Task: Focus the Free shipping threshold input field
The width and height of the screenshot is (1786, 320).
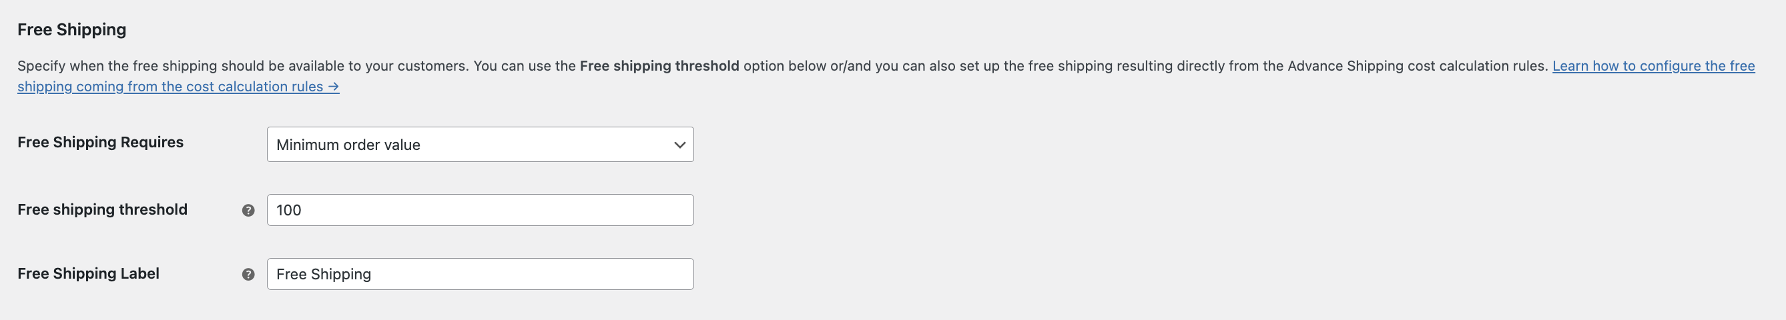Action: click(x=480, y=210)
